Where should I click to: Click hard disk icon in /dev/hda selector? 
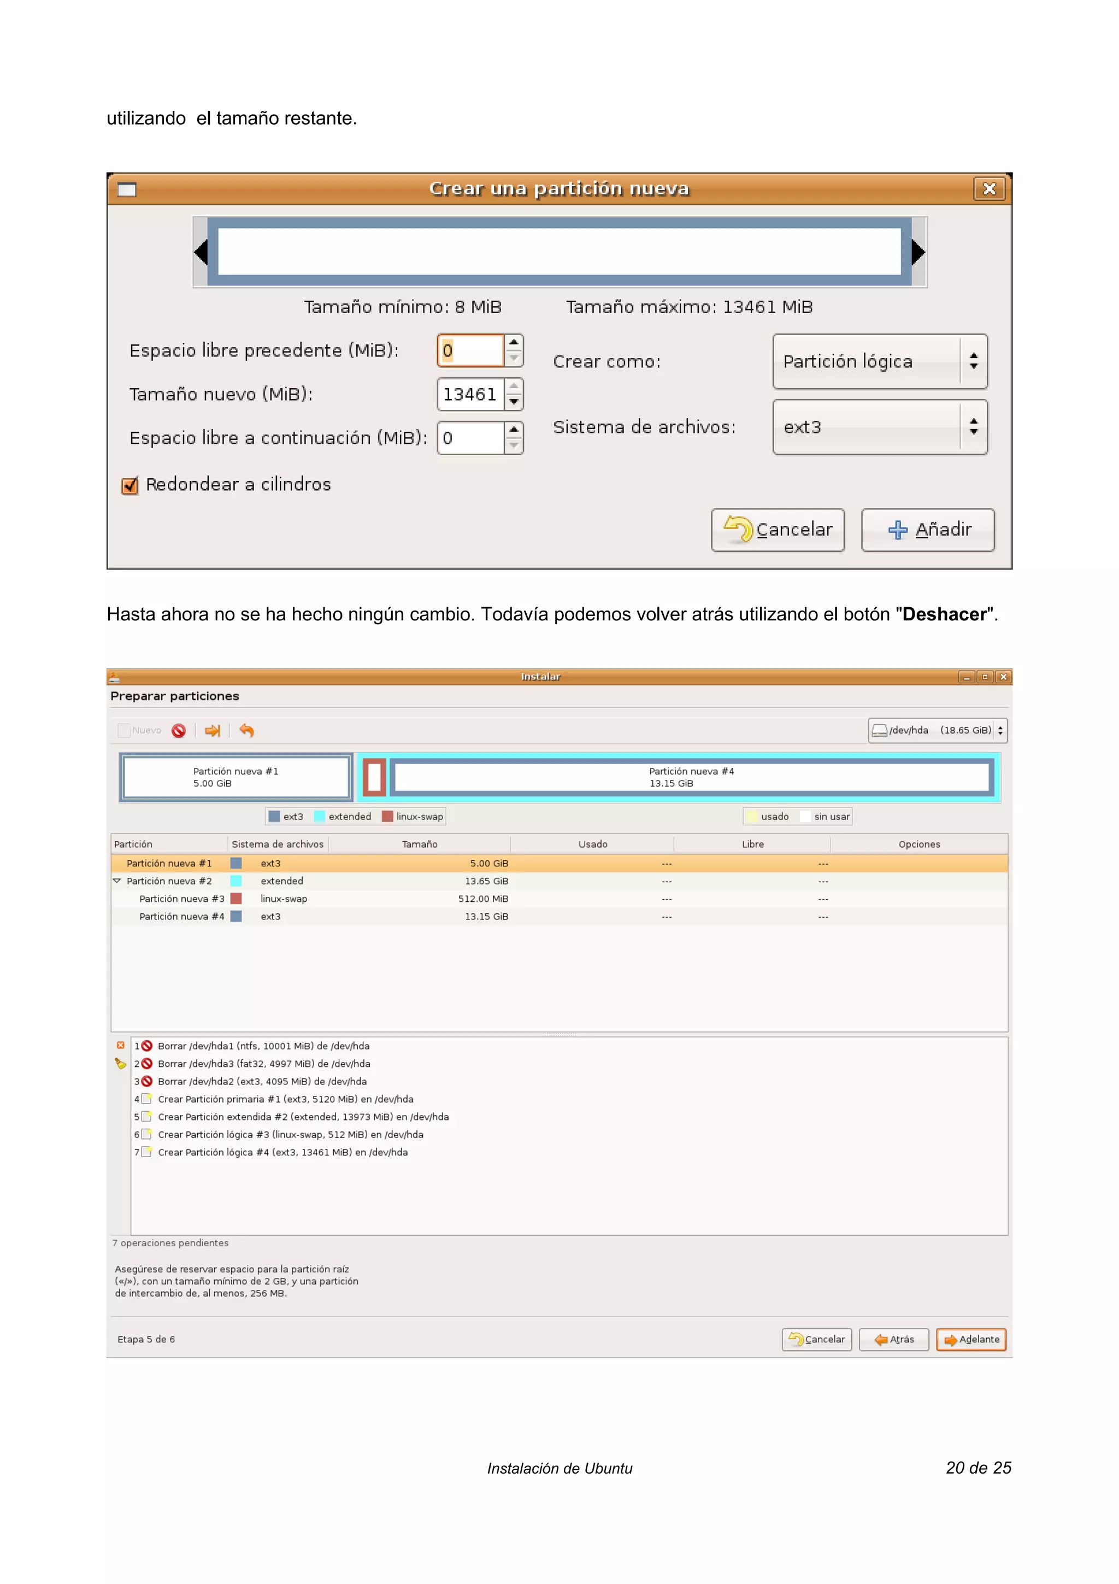click(879, 731)
